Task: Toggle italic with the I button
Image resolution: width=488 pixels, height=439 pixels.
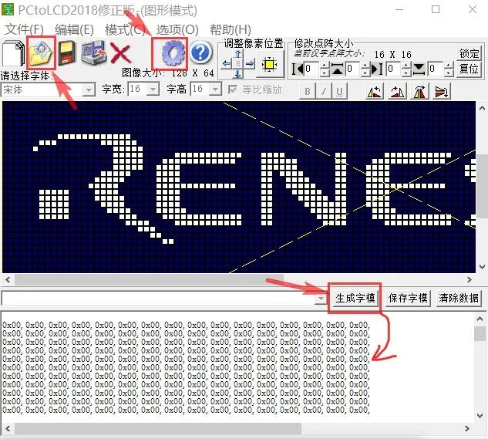Action: click(x=324, y=91)
